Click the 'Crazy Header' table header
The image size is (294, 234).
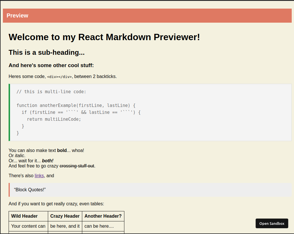(65, 216)
